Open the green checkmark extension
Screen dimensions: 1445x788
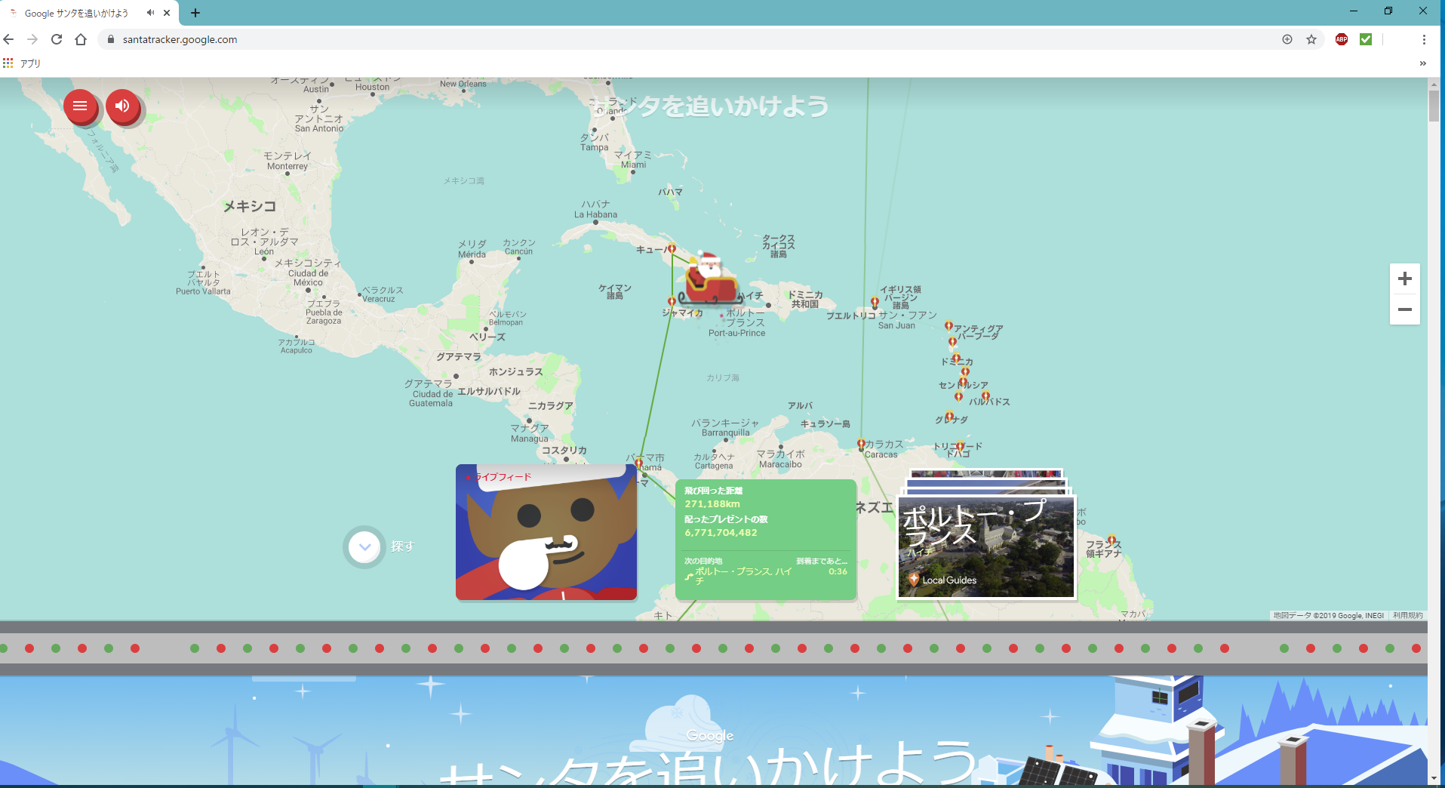click(x=1366, y=39)
